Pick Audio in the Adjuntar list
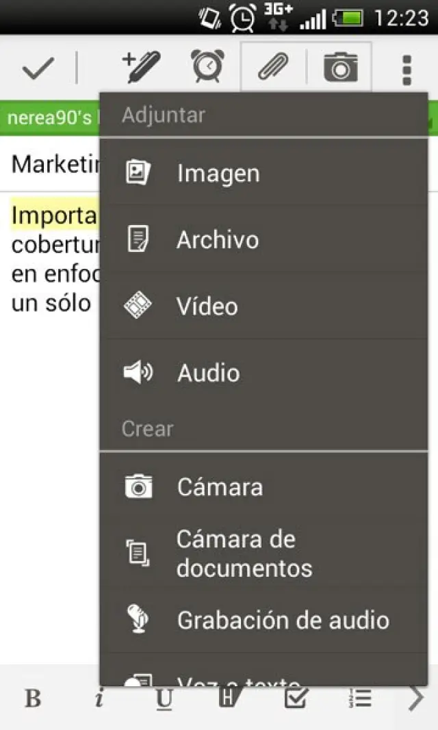The width and height of the screenshot is (438, 730). click(263, 373)
